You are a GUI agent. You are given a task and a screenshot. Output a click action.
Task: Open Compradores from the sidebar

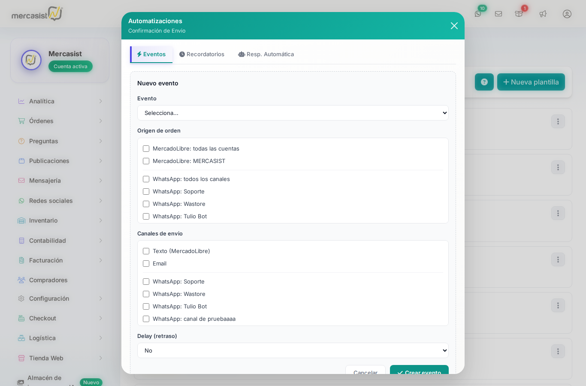coord(48,280)
